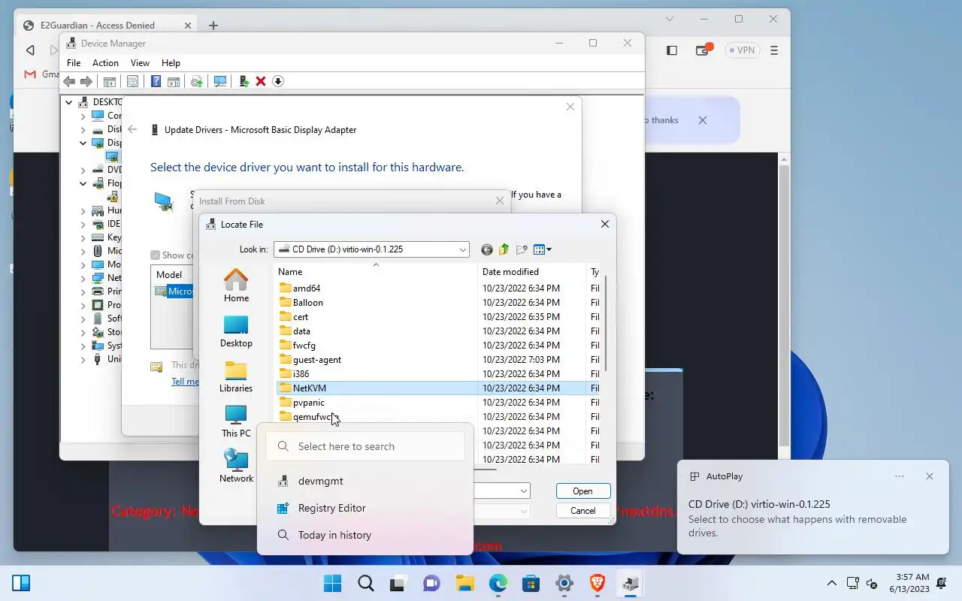Open Help menu in Device Manager
This screenshot has width=962, height=601.
[x=171, y=63]
